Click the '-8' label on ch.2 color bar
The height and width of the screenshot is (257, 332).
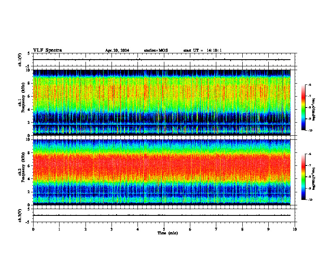(x=309, y=177)
